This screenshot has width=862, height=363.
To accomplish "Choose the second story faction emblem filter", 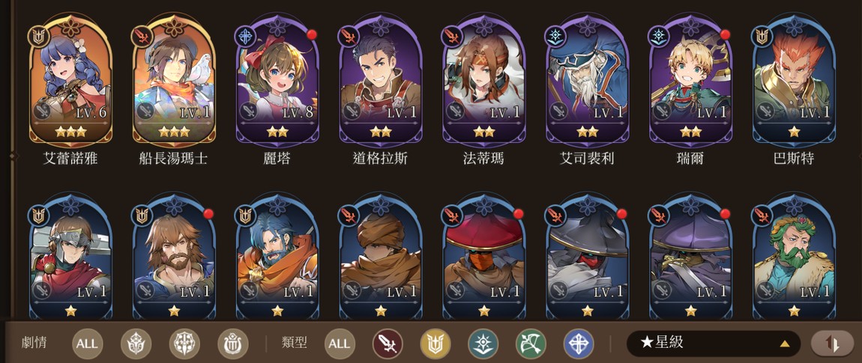I will 184,344.
